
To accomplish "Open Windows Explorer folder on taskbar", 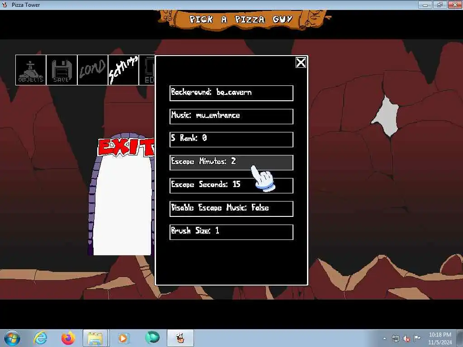I will click(95, 338).
